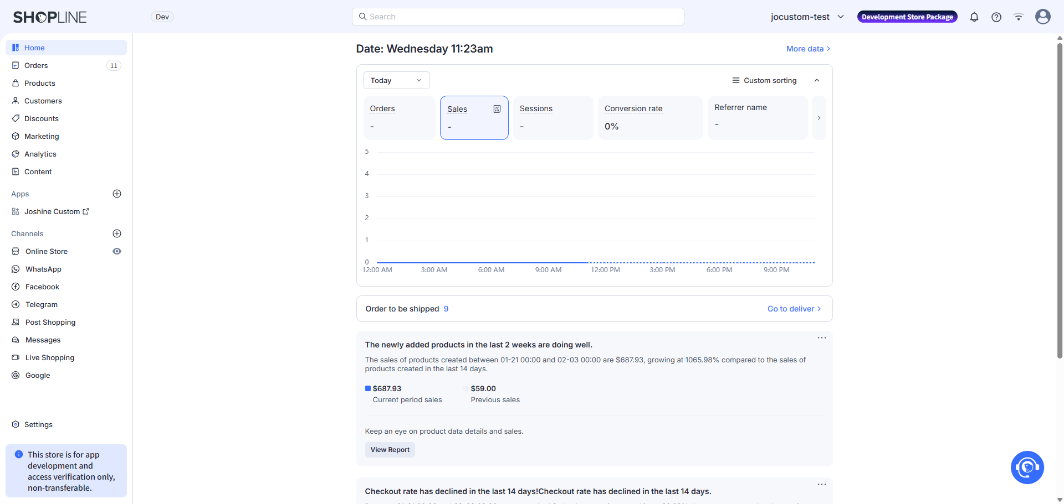
Task: Open the Today date range dropdown
Action: (396, 80)
